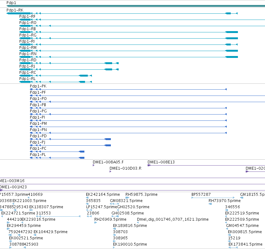Screen dimensions: 265x249
Task: Select the Pdp1 gene bar
Action: (136, 6)
